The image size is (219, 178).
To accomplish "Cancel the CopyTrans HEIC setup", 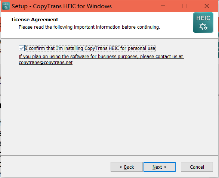I will pos(197,167).
